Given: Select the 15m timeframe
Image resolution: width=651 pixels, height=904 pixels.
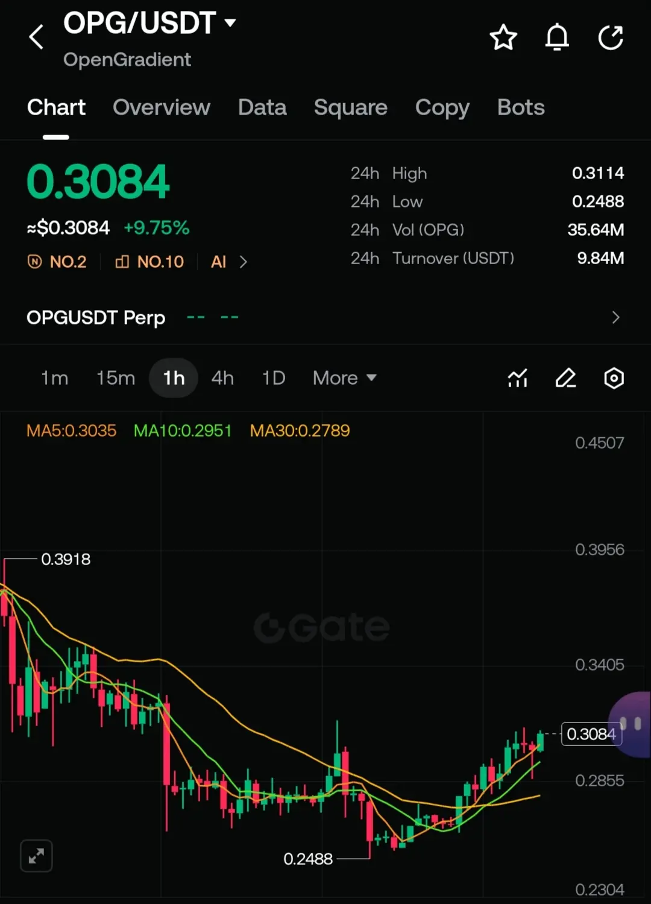Looking at the screenshot, I should coord(115,378).
